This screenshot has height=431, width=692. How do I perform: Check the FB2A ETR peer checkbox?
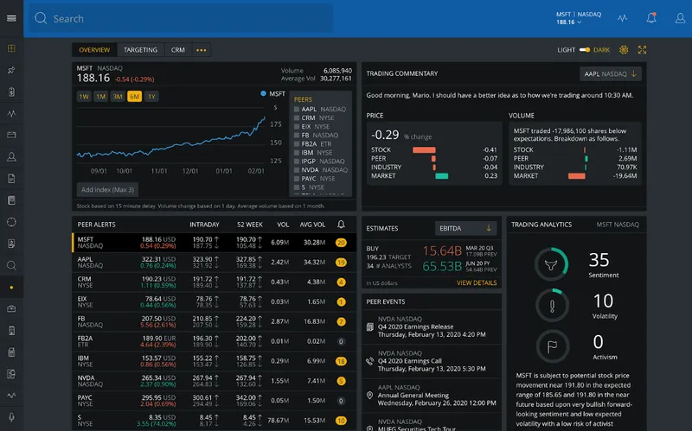pos(297,144)
